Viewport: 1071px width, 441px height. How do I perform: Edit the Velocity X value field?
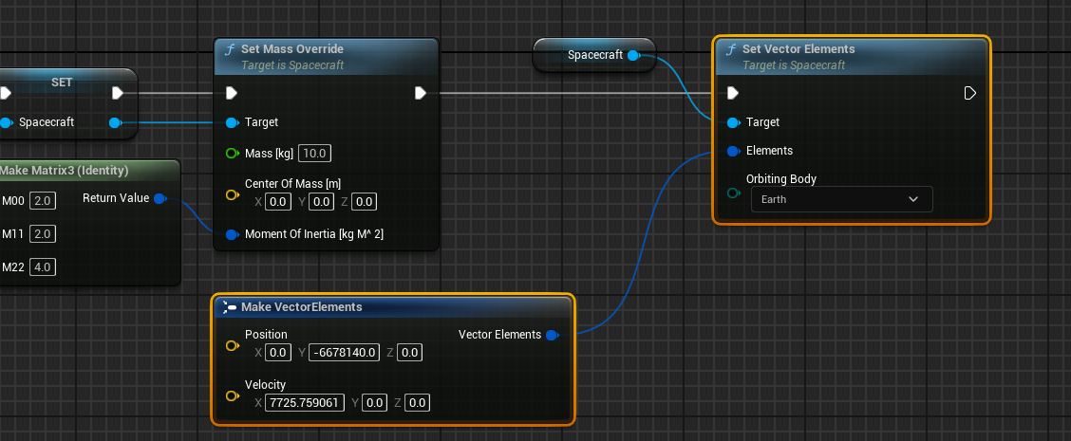pyautogui.click(x=302, y=403)
